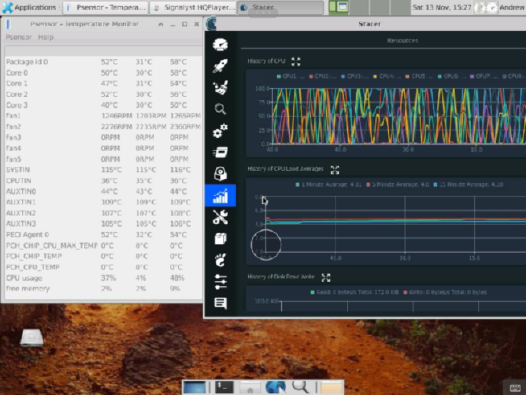This screenshot has height=395, width=526.
Task: Open System Cleaner broom icon
Action: click(220, 88)
